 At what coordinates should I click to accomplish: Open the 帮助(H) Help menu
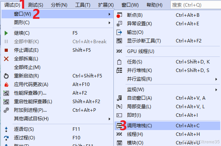(x=154, y=5)
